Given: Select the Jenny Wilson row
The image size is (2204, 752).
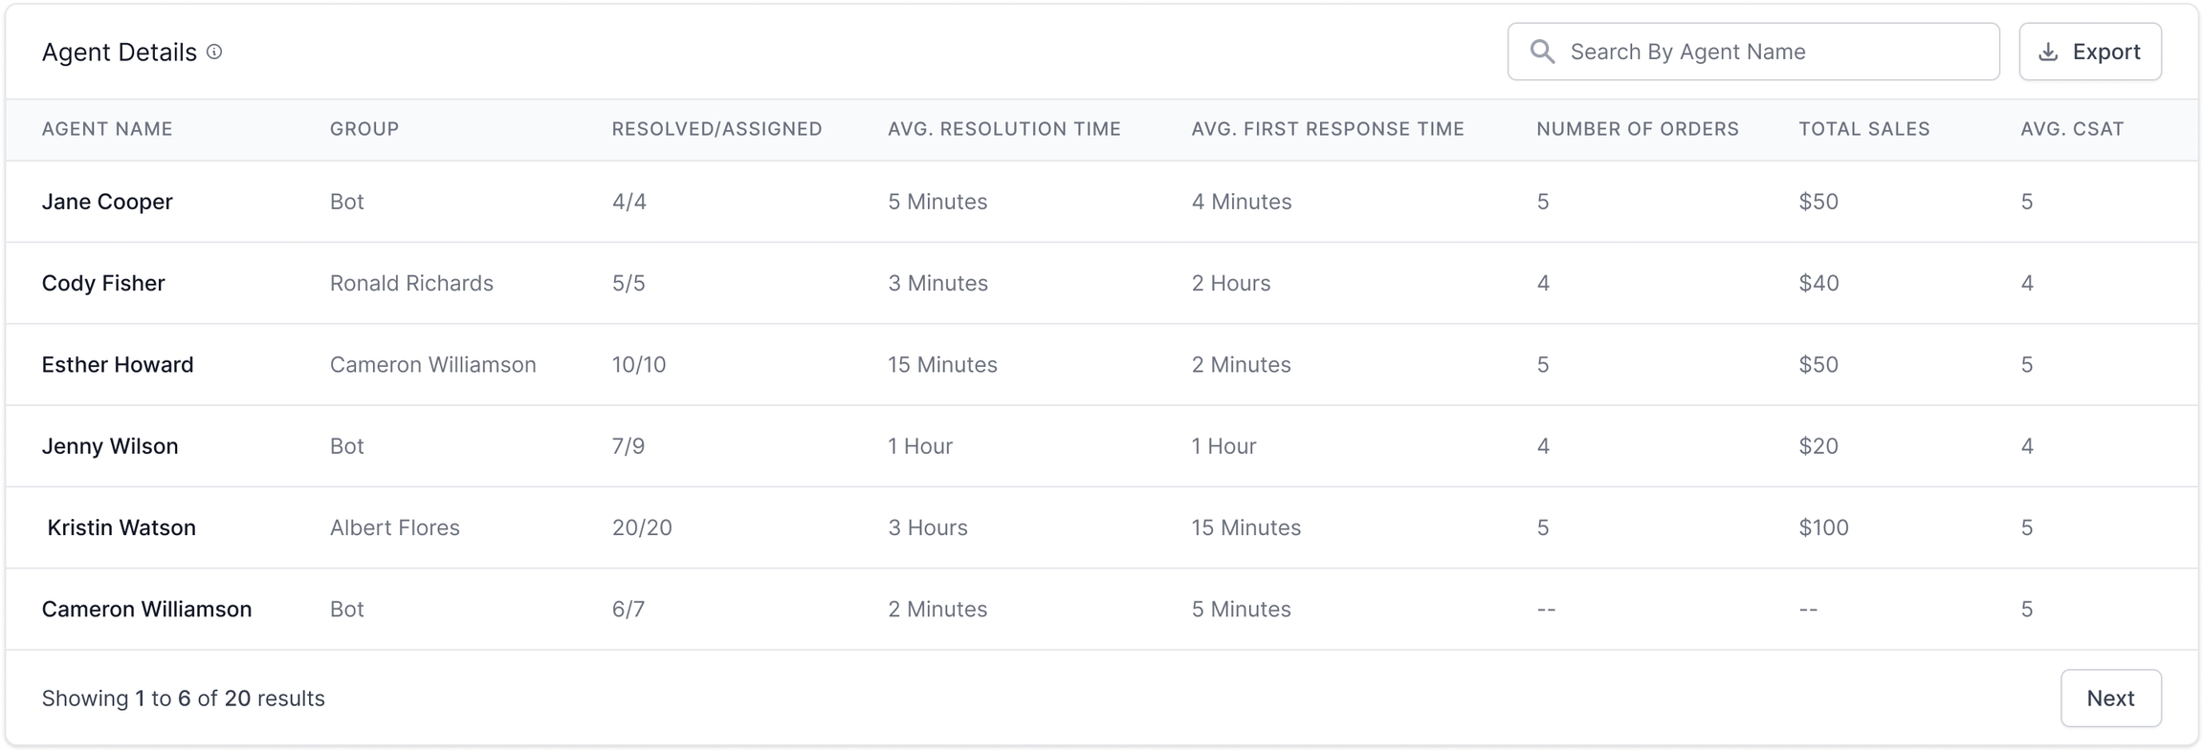Looking at the screenshot, I should coord(110,446).
